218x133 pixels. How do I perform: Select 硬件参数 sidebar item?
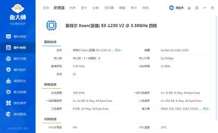(18, 48)
